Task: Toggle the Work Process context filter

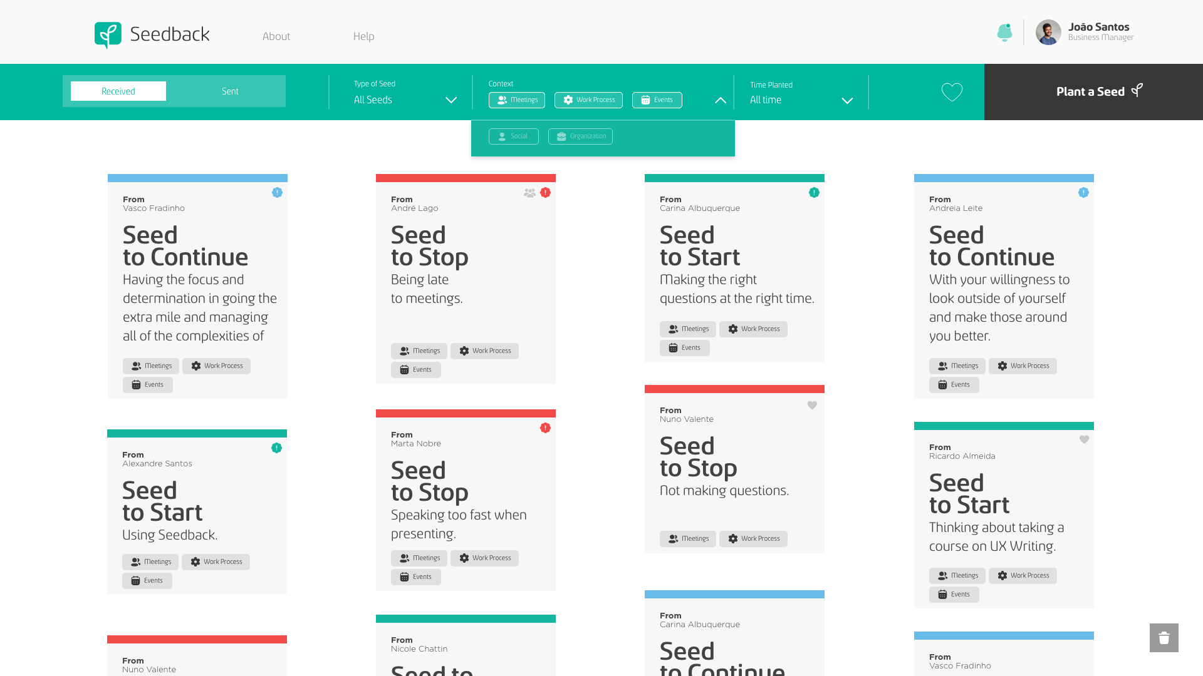Action: [588, 100]
